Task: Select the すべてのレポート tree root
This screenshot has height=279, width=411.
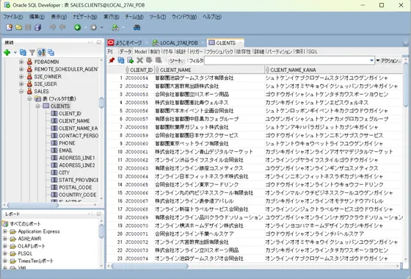Action: point(25,224)
